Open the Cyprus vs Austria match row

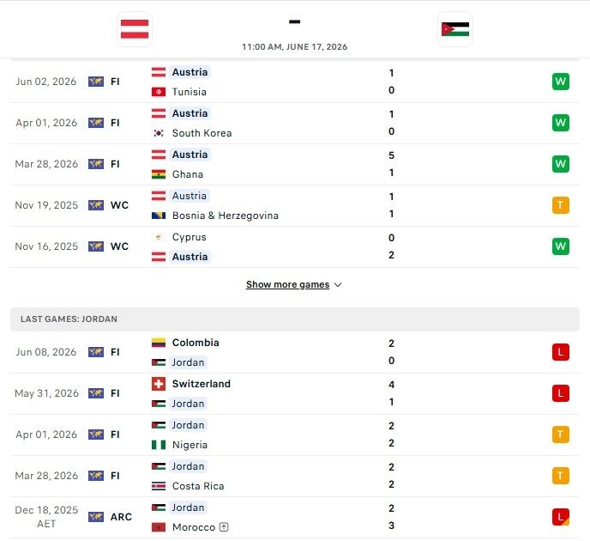tap(295, 246)
